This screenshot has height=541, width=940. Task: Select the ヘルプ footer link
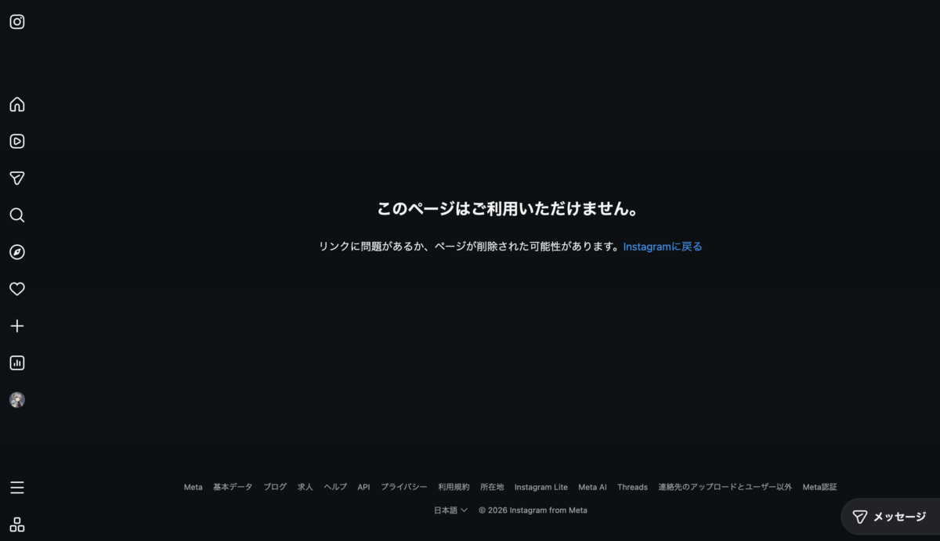(335, 487)
